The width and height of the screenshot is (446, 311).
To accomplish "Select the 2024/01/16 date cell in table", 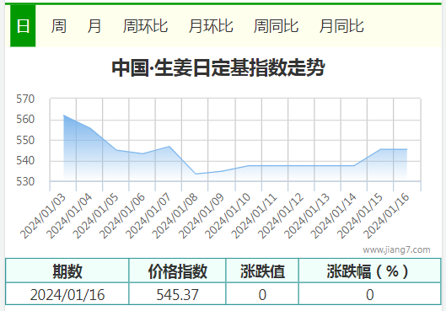I will tap(67, 294).
